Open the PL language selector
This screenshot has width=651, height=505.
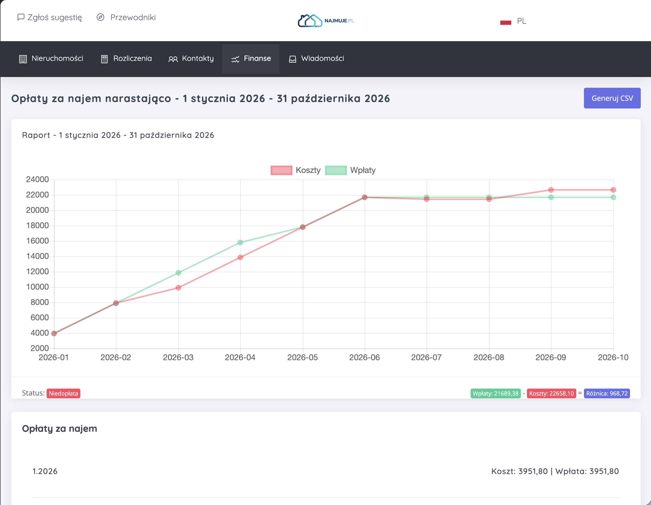[513, 21]
